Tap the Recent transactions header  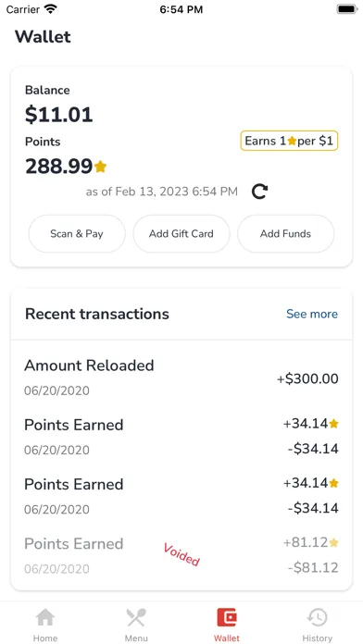click(x=97, y=315)
